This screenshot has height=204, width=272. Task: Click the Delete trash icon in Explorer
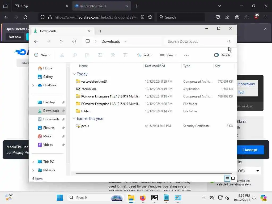(x=126, y=55)
